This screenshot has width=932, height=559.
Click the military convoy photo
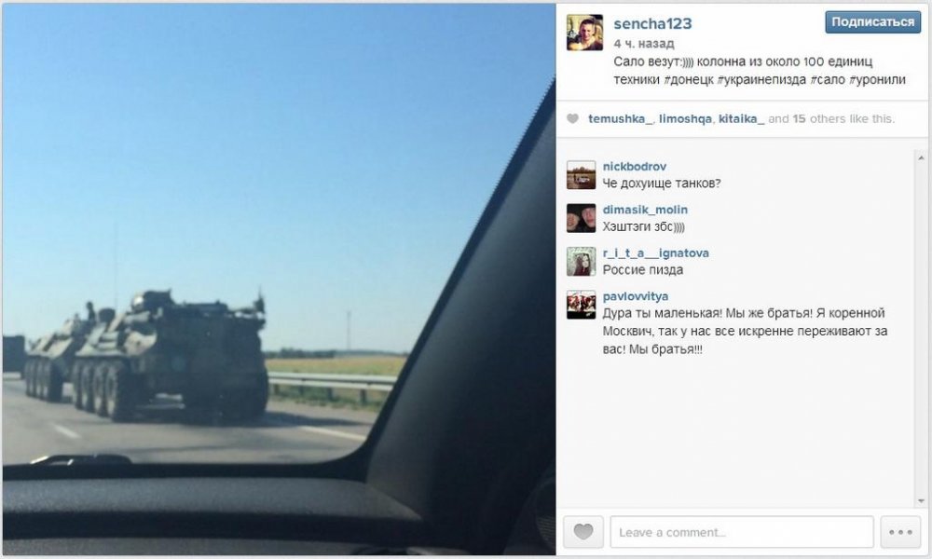[279, 279]
